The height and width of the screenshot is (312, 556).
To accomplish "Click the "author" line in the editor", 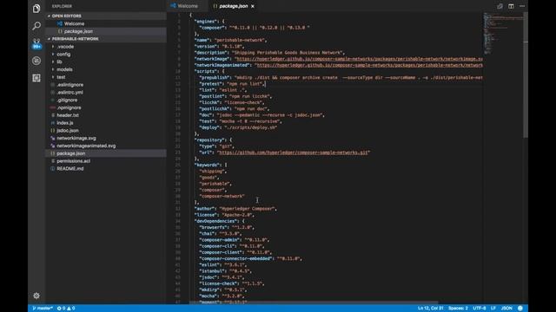I will [235, 209].
